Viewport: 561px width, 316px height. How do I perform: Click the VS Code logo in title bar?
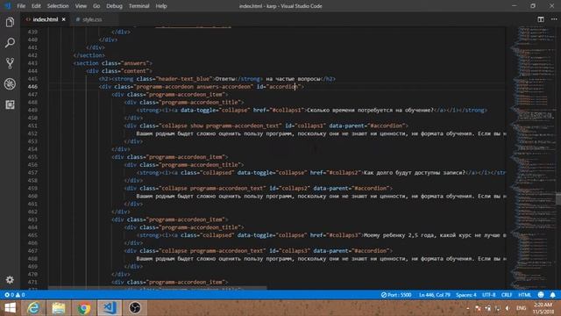(7, 6)
